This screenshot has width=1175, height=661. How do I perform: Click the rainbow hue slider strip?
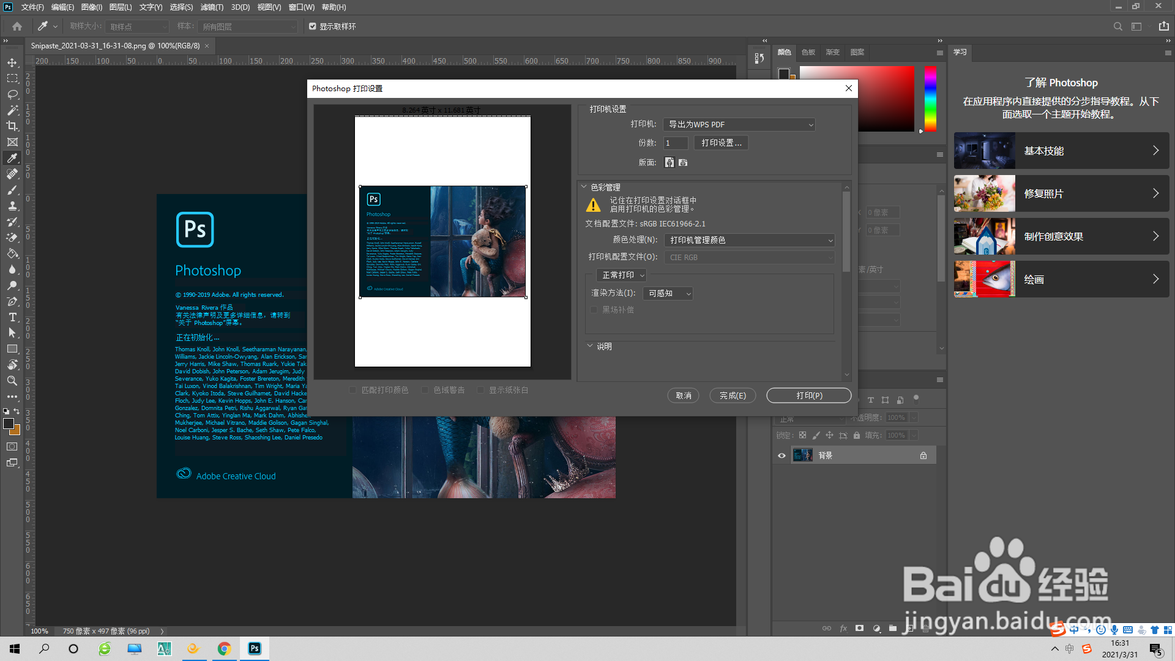click(x=930, y=99)
